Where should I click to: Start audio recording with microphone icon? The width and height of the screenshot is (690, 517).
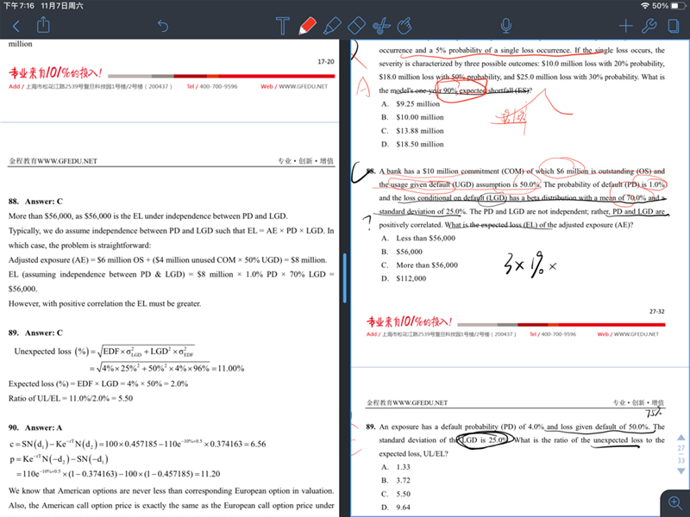tap(506, 26)
